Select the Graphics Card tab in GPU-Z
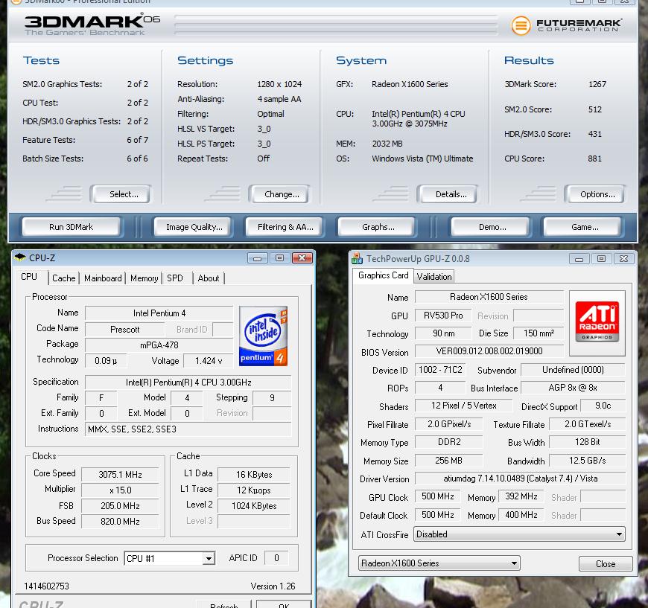 pyautogui.click(x=383, y=275)
